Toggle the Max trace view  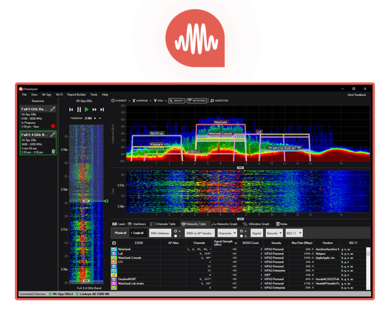tap(159, 100)
